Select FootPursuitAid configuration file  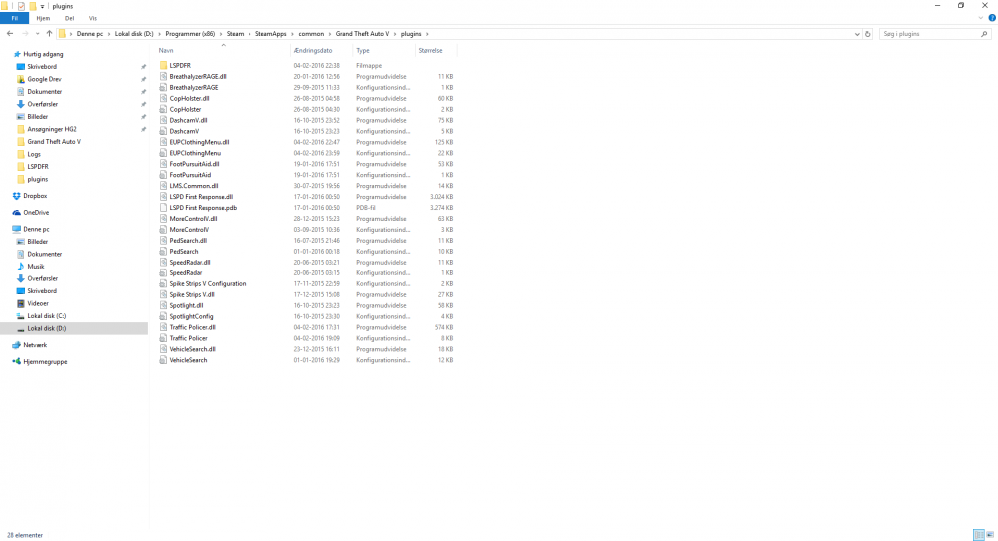coord(190,175)
